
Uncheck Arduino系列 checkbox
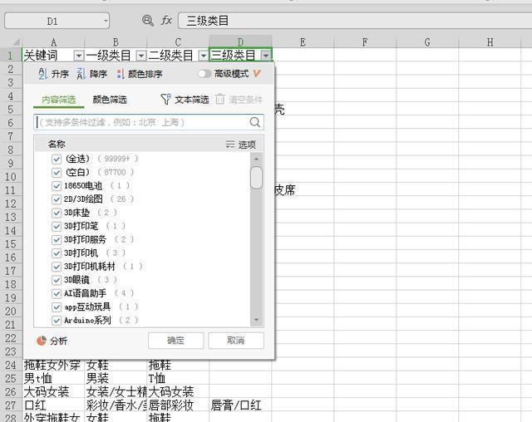point(57,321)
